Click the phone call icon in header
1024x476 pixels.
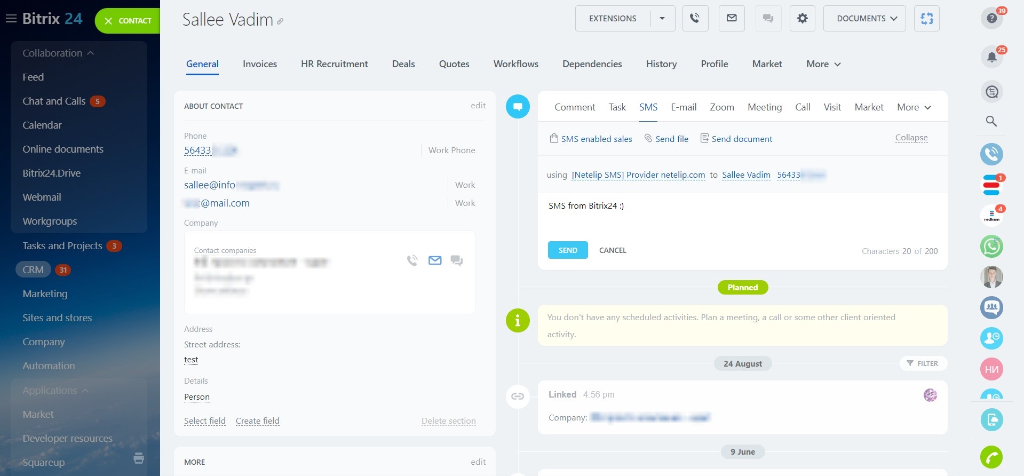click(x=695, y=19)
